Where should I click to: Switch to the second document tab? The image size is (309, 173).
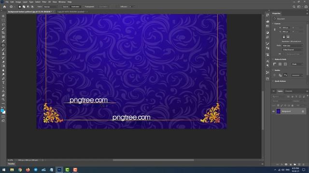coord(71,12)
